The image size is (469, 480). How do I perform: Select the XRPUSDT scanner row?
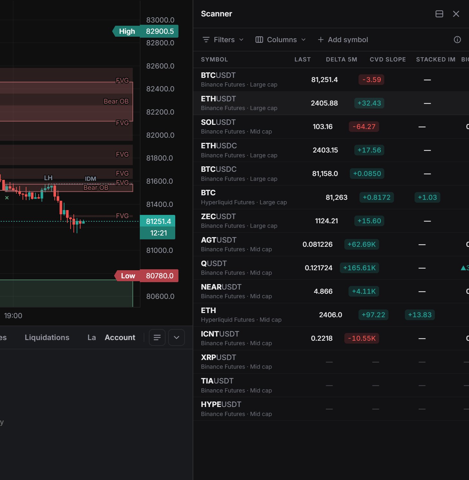click(331, 362)
